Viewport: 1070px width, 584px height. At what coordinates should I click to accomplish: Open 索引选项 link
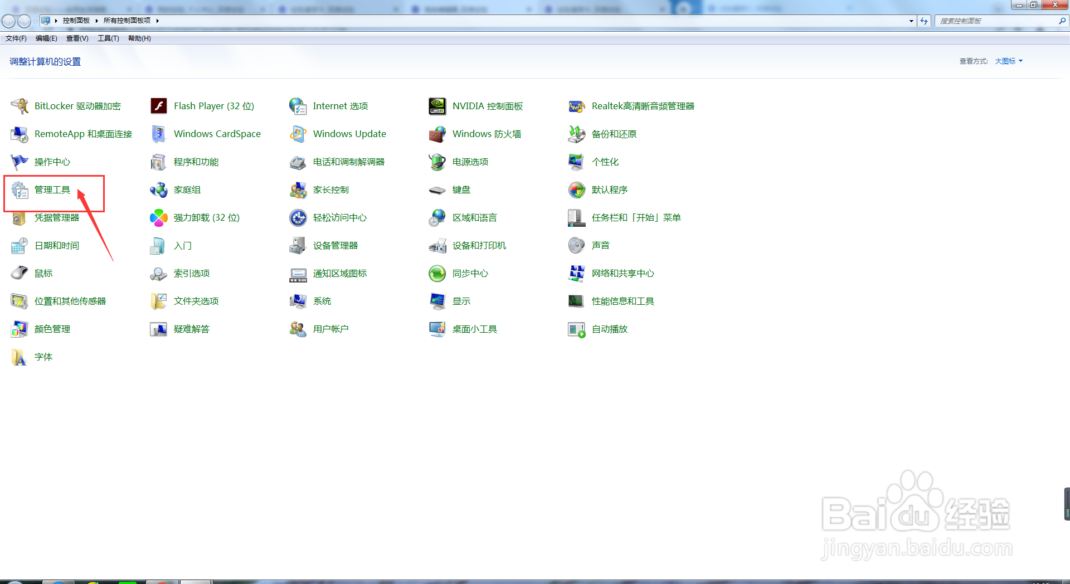tap(192, 273)
